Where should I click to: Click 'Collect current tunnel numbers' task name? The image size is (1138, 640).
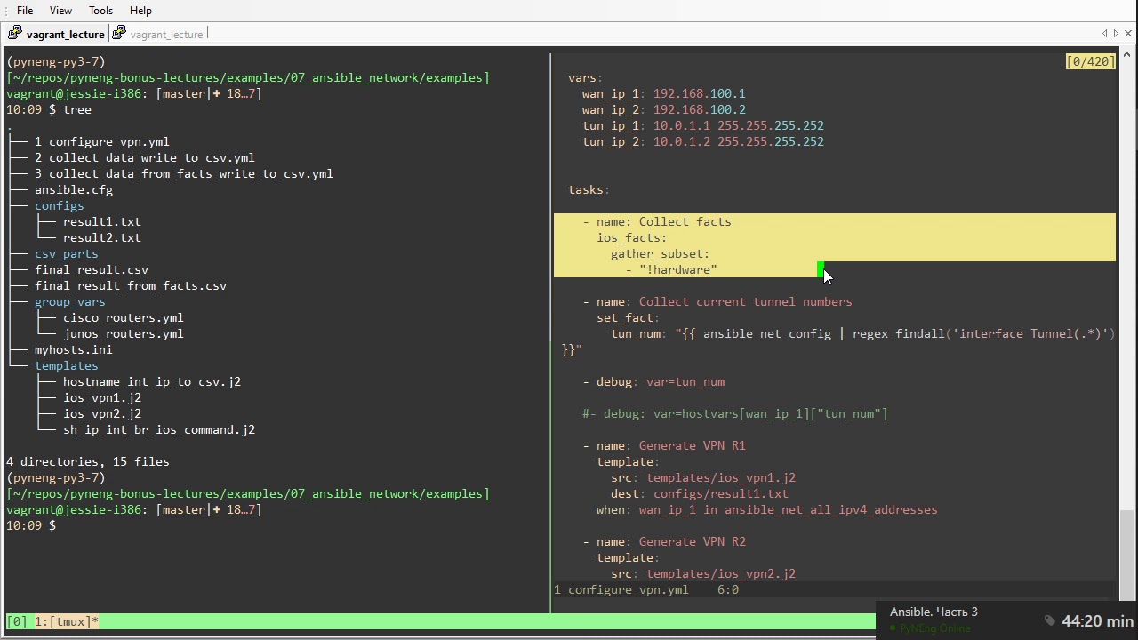click(746, 301)
